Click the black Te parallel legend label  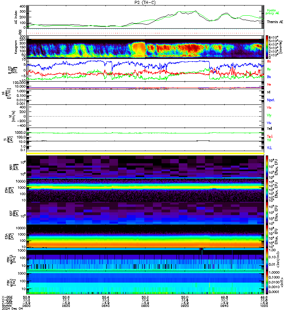pos(269,129)
